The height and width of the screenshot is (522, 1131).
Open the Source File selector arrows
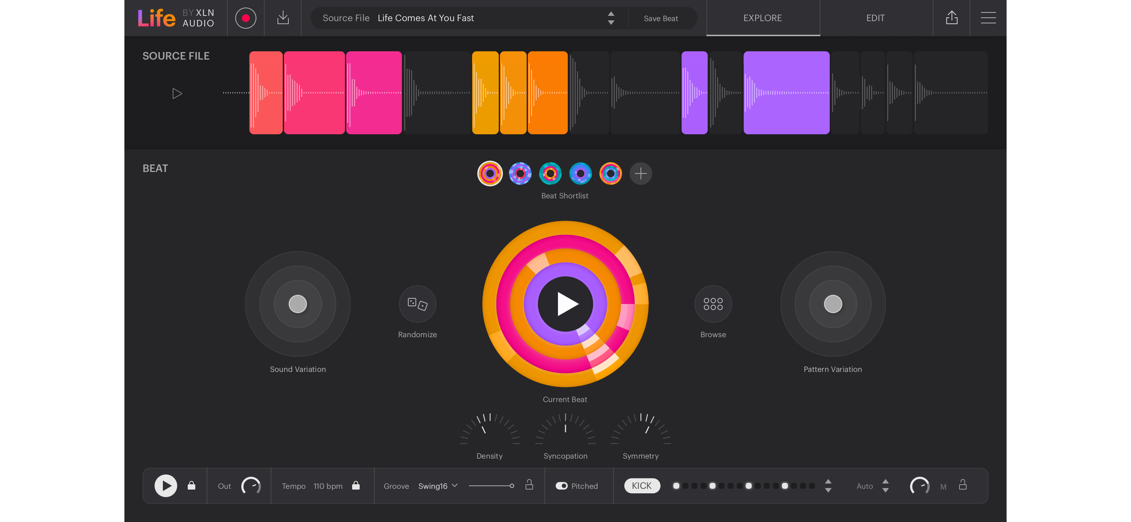click(x=611, y=18)
